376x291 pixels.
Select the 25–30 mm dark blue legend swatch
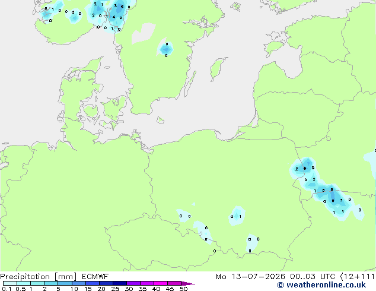pyautogui.click(x=119, y=283)
